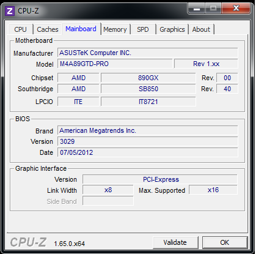Viewport: 275px width, 254px height.
Task: Click the Manufacturer label
Action: 33,53
